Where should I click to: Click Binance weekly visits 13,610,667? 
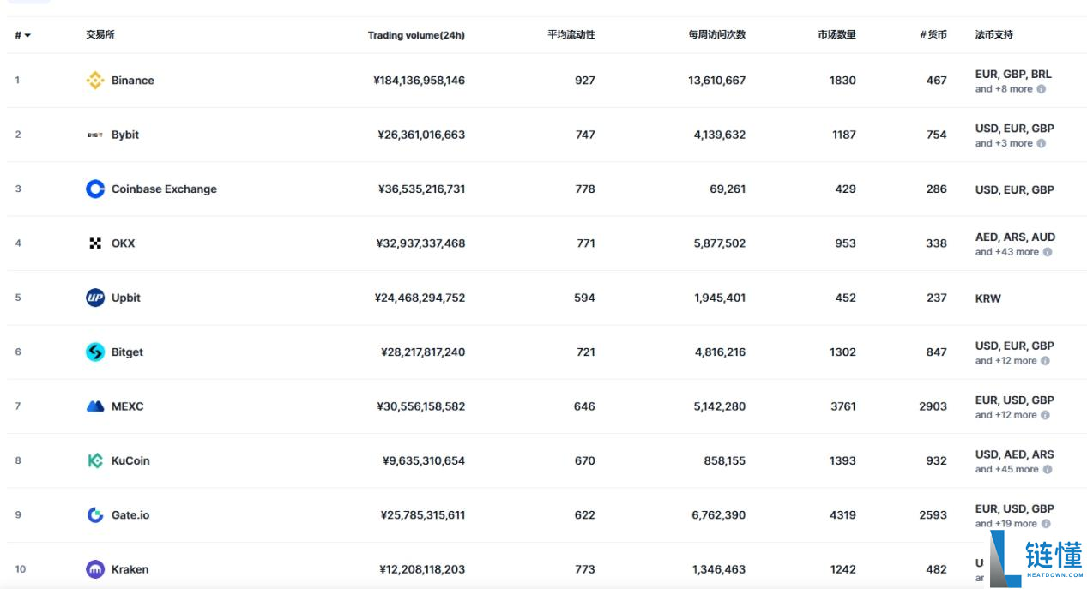(717, 81)
